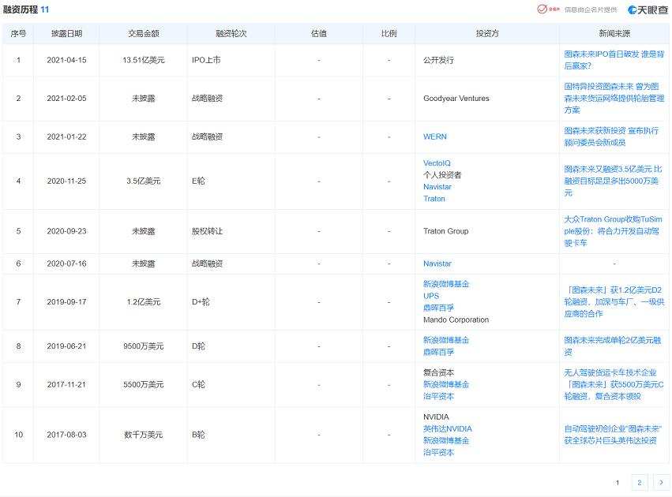Select the E轮 round cell
Screen dimensions: 672x497
pyautogui.click(x=198, y=181)
